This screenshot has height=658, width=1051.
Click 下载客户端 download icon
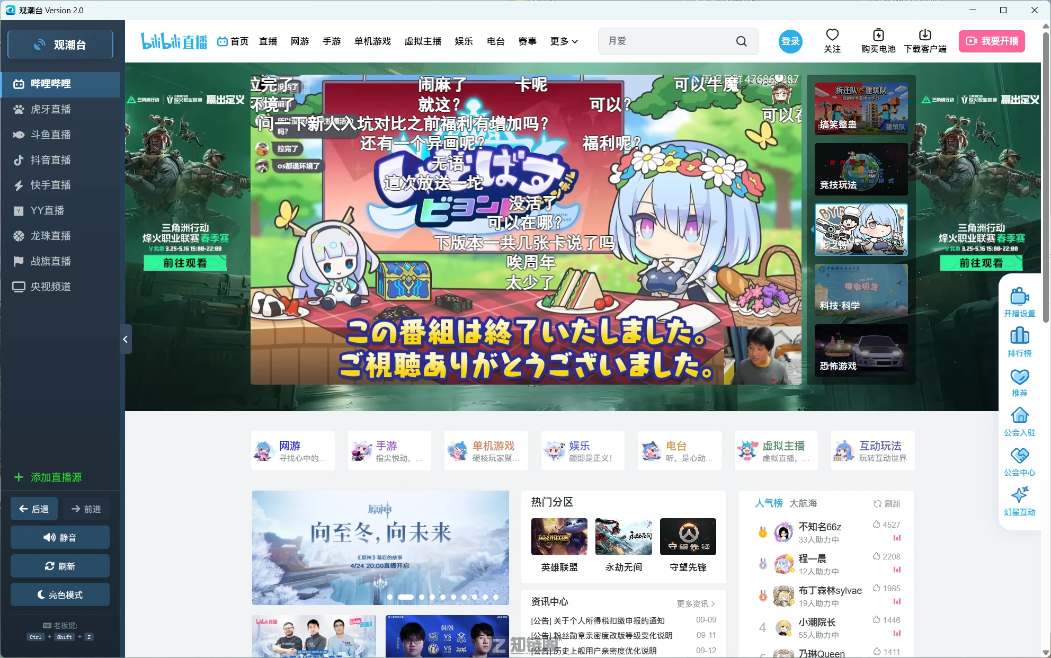click(925, 41)
